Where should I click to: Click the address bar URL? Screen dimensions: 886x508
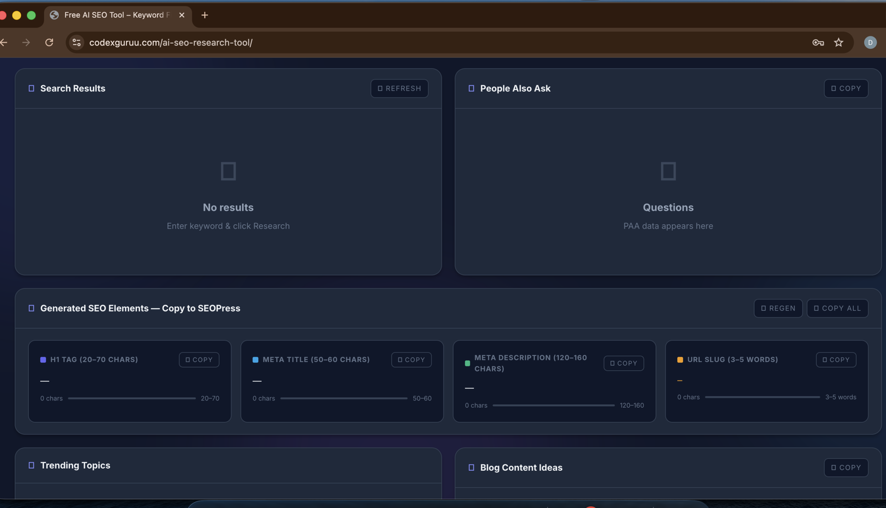pyautogui.click(x=171, y=43)
